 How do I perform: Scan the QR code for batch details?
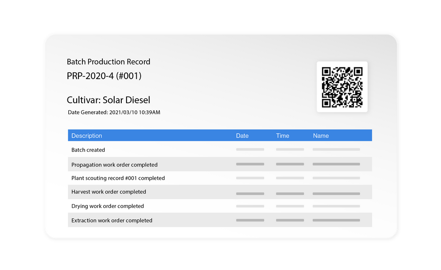[342, 86]
